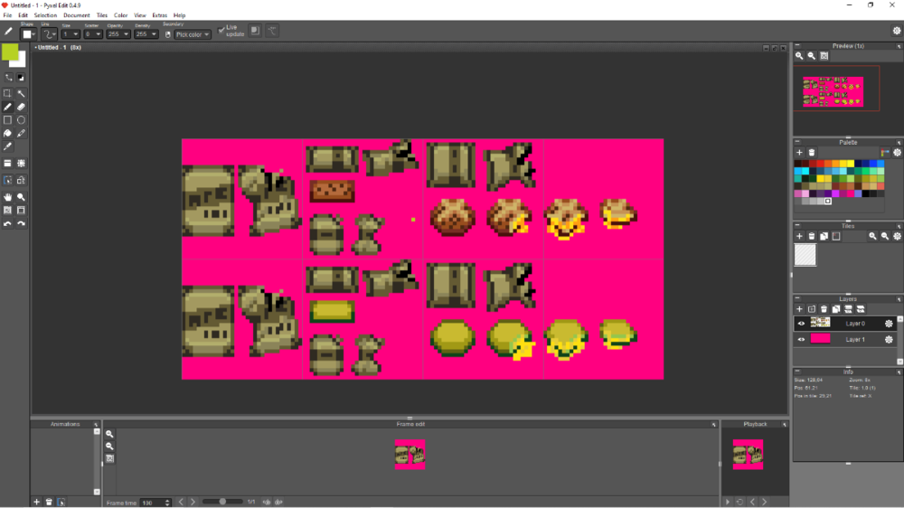
Task: Open Layer 0 settings gear
Action: 889,324
